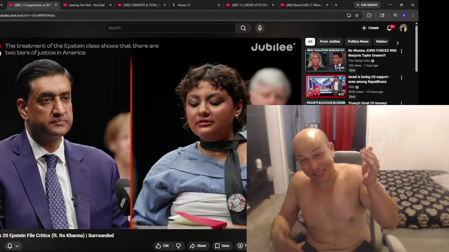This screenshot has height=252, width=449.
Task: Click 'Israel is losing US support' title
Action: pyautogui.click(x=369, y=79)
